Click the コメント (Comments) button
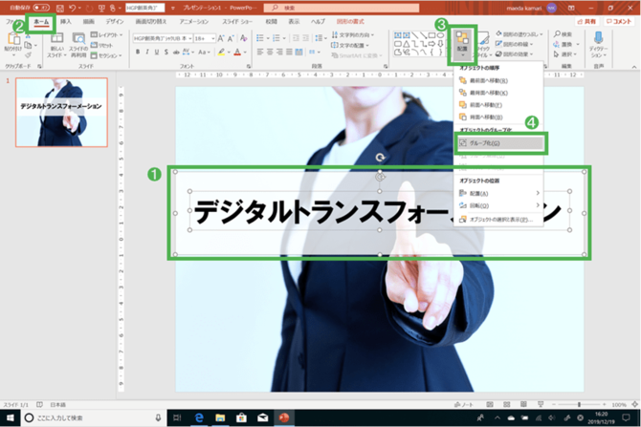Image resolution: width=641 pixels, height=427 pixels. tap(618, 21)
